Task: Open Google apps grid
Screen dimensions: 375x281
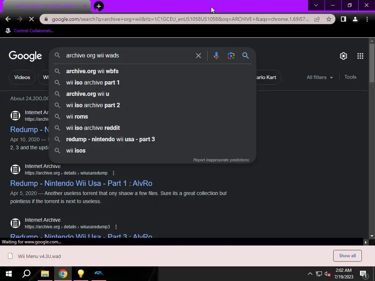Action: coord(360,56)
